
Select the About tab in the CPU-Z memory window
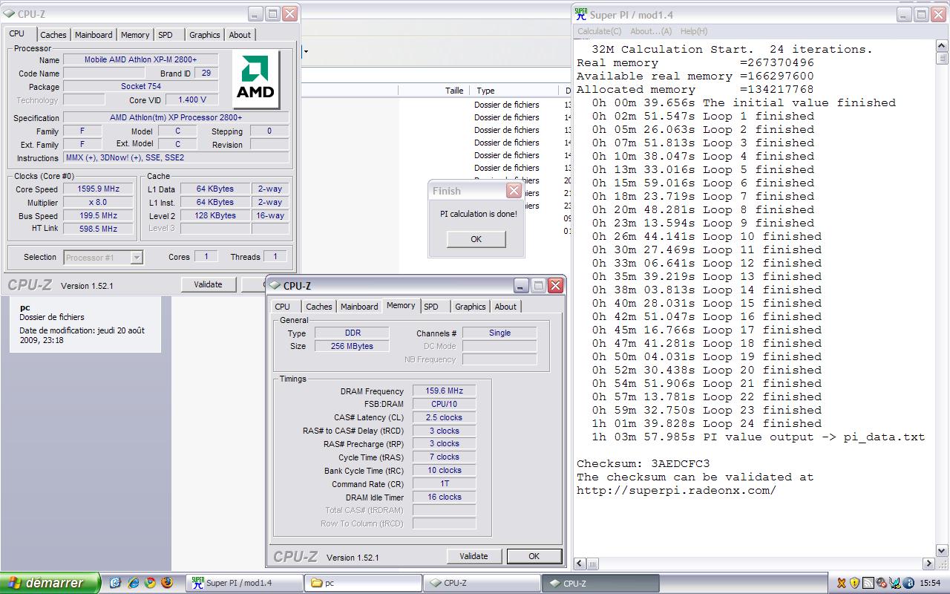click(x=505, y=307)
